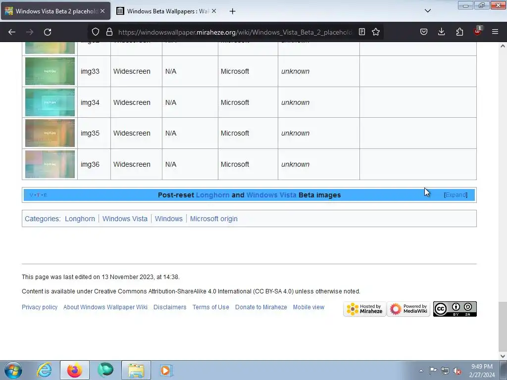Select img36 name cell

click(x=94, y=164)
